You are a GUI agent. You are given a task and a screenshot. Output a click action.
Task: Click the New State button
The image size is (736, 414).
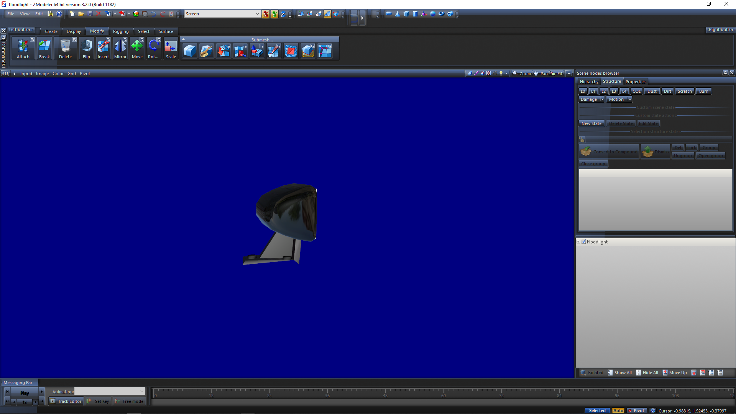click(591, 123)
